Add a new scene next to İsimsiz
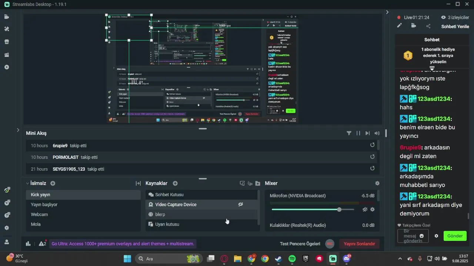Viewport: 474px width, 266px height. pos(53,183)
